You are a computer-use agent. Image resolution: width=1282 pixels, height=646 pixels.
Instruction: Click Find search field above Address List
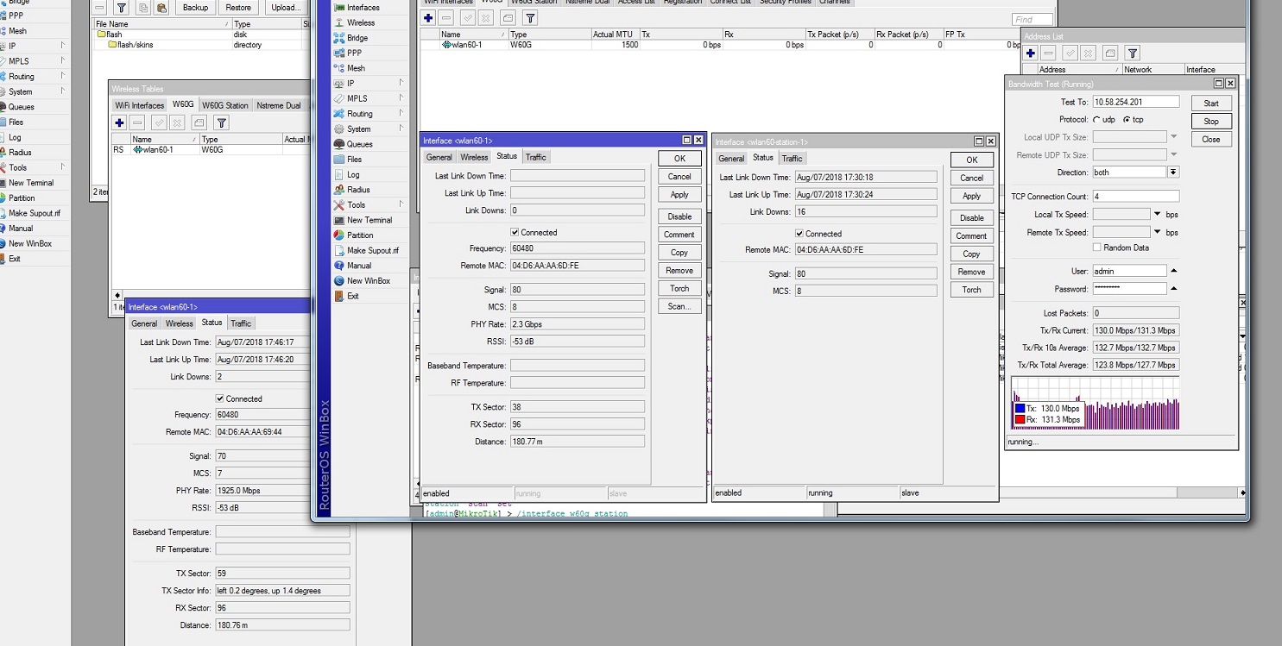(x=1032, y=20)
